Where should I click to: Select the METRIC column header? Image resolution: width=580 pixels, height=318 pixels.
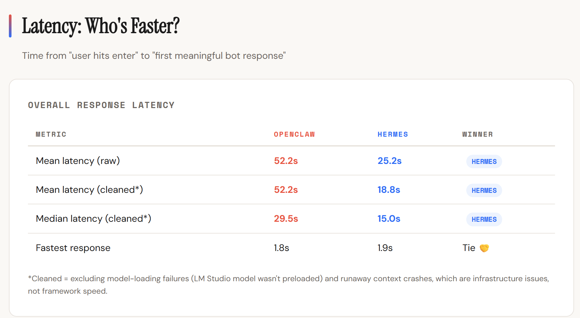[51, 134]
